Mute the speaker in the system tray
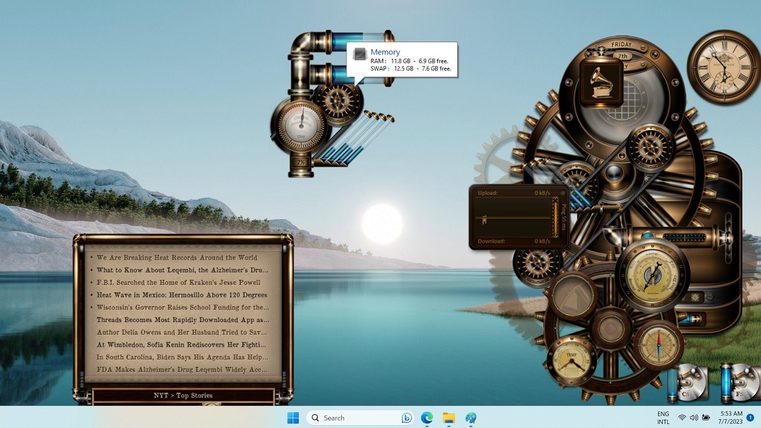 pos(694,417)
